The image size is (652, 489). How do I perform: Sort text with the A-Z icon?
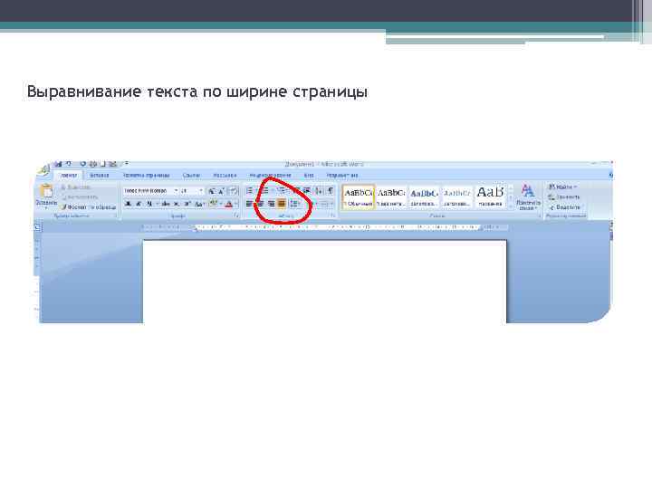coord(319,191)
